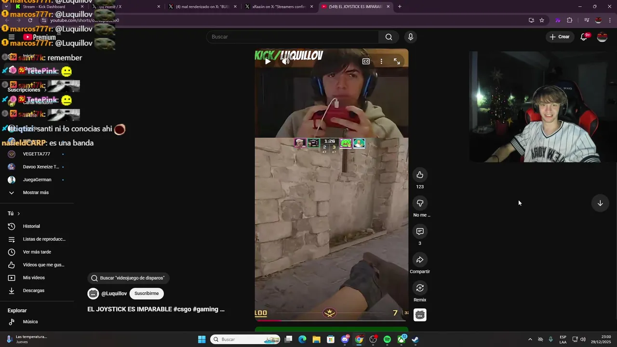Click the Windows taskbar search box
The width and height of the screenshot is (617, 347).
246,339
